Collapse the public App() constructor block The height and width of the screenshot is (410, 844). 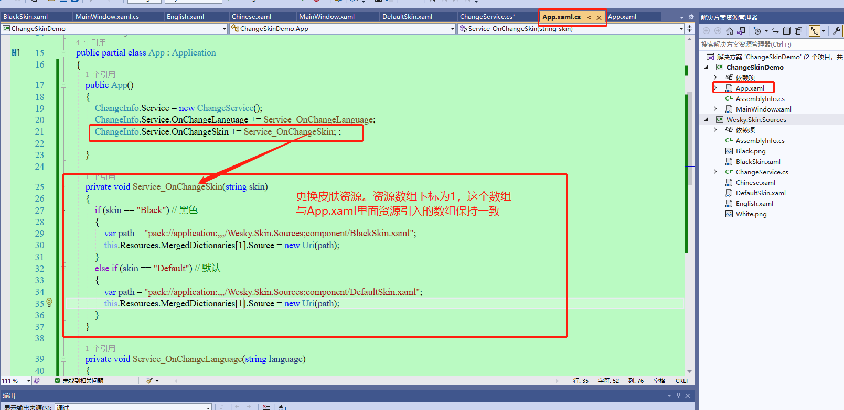pyautogui.click(x=63, y=85)
